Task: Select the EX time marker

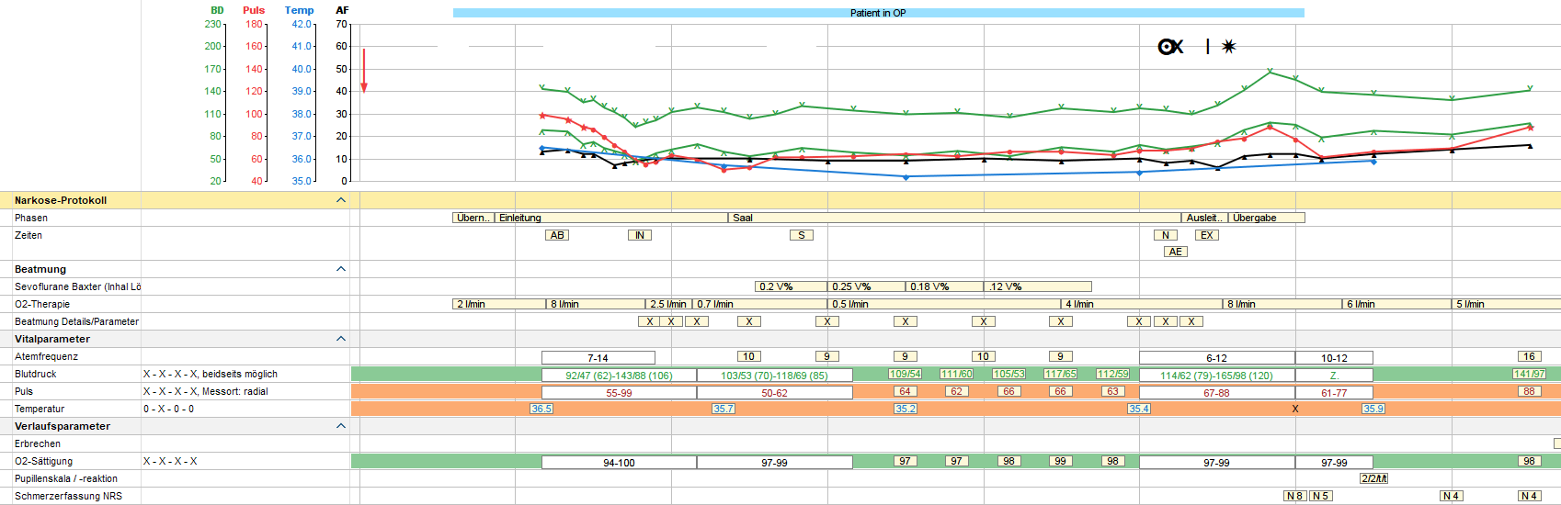Action: 1207,235
